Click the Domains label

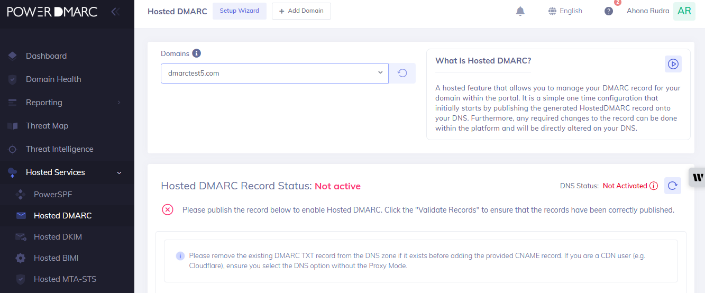(x=175, y=53)
